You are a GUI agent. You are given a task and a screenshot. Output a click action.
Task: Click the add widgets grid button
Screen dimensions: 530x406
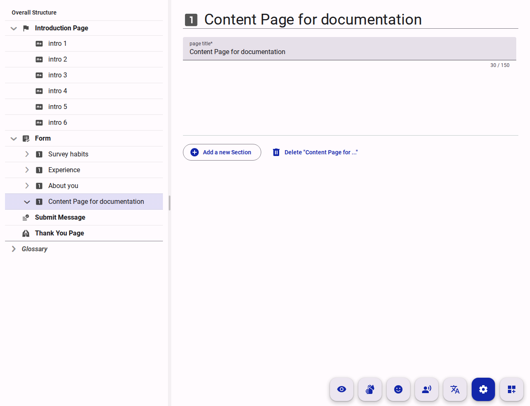(x=512, y=389)
